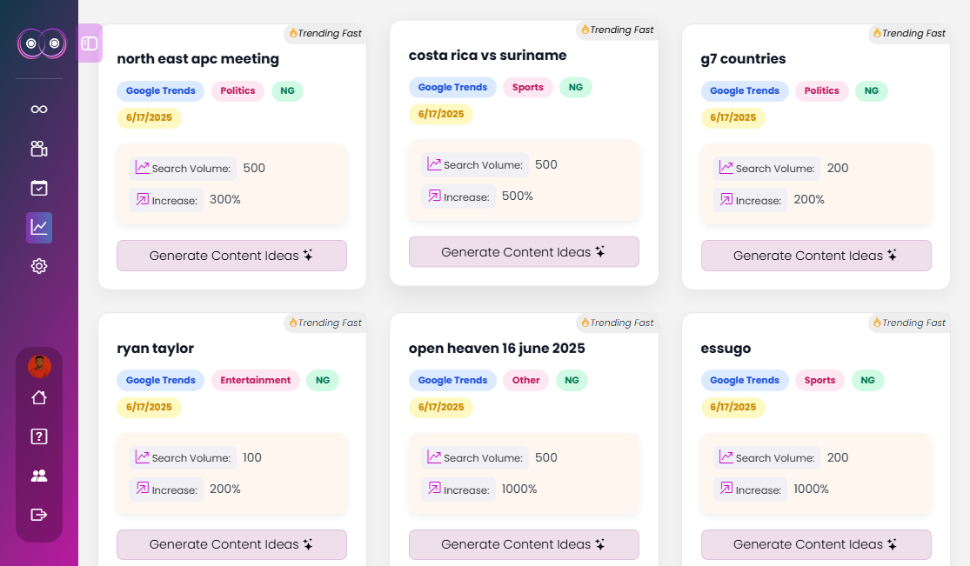Open the infinity loop sidebar page

(39, 109)
